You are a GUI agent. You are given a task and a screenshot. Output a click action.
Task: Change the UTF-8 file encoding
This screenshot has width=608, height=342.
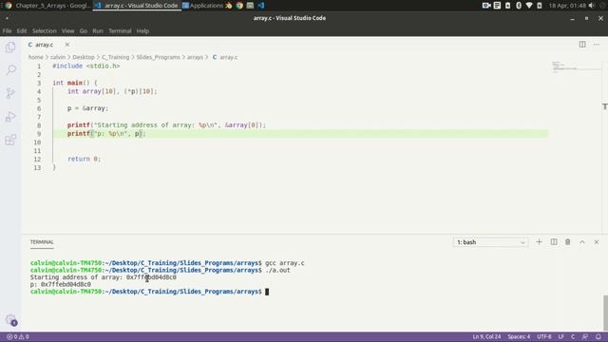click(x=544, y=336)
